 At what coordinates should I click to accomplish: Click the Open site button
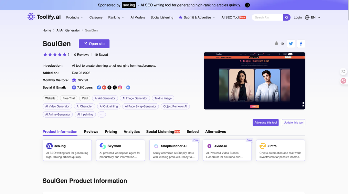point(94,44)
